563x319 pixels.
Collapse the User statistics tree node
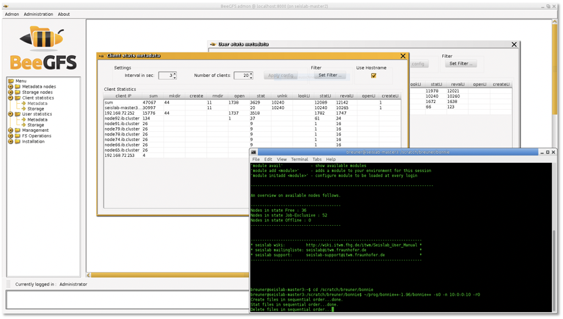[x=10, y=114]
